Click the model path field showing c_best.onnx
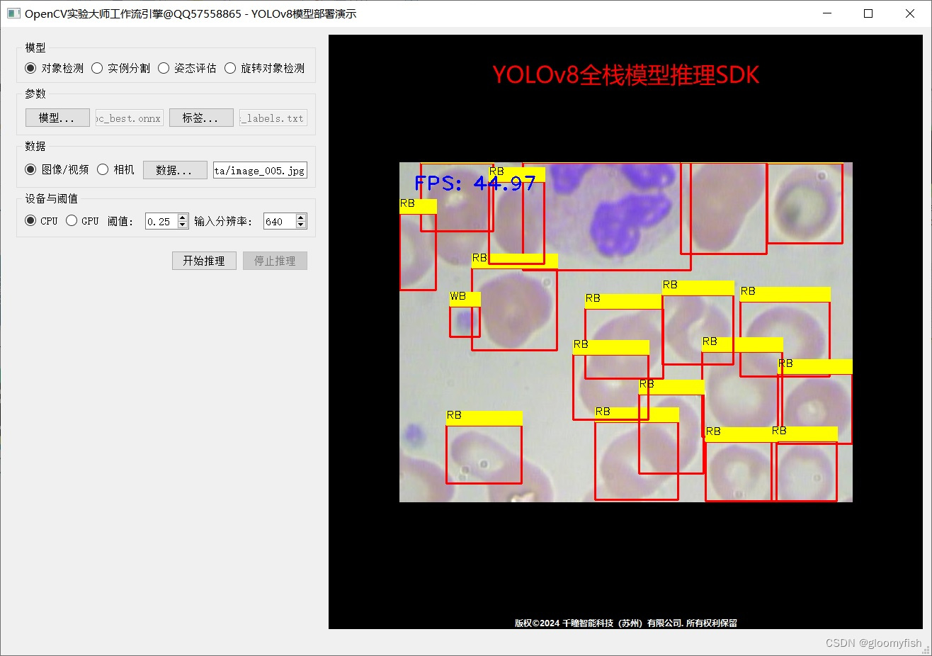 pyautogui.click(x=128, y=118)
